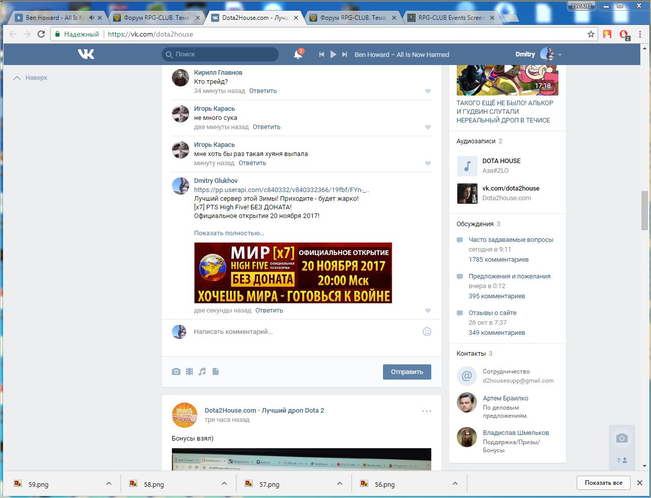This screenshot has width=651, height=498.
Task: Open the three-dot menu on Dota2House post
Action: click(x=426, y=411)
